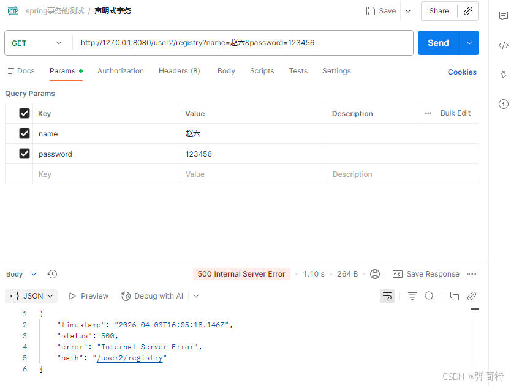Open related requests arrows icon in sidebar

[x=504, y=75]
